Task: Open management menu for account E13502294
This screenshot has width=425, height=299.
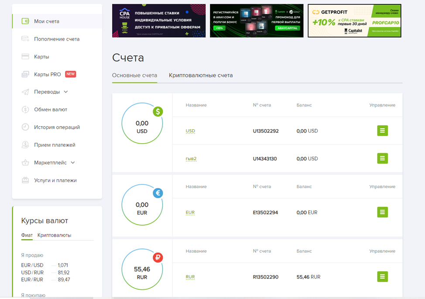Action: [382, 212]
